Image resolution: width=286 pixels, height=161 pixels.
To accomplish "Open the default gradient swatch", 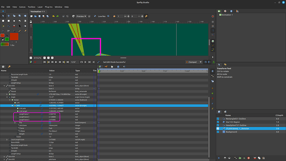I will coord(5,44).
